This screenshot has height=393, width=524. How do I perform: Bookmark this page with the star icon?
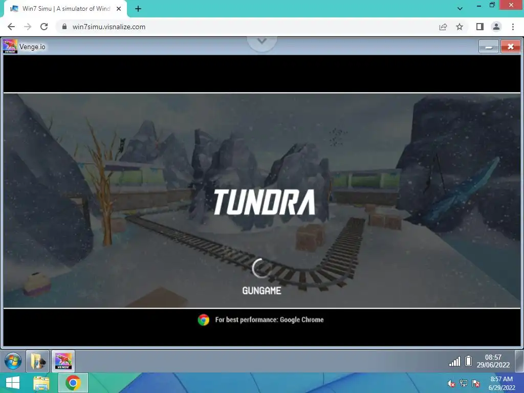pos(460,27)
